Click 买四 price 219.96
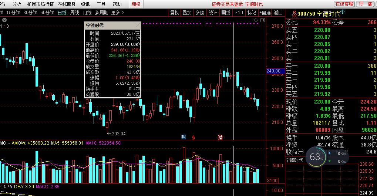The width and height of the screenshot is (377, 196). tap(322, 87)
